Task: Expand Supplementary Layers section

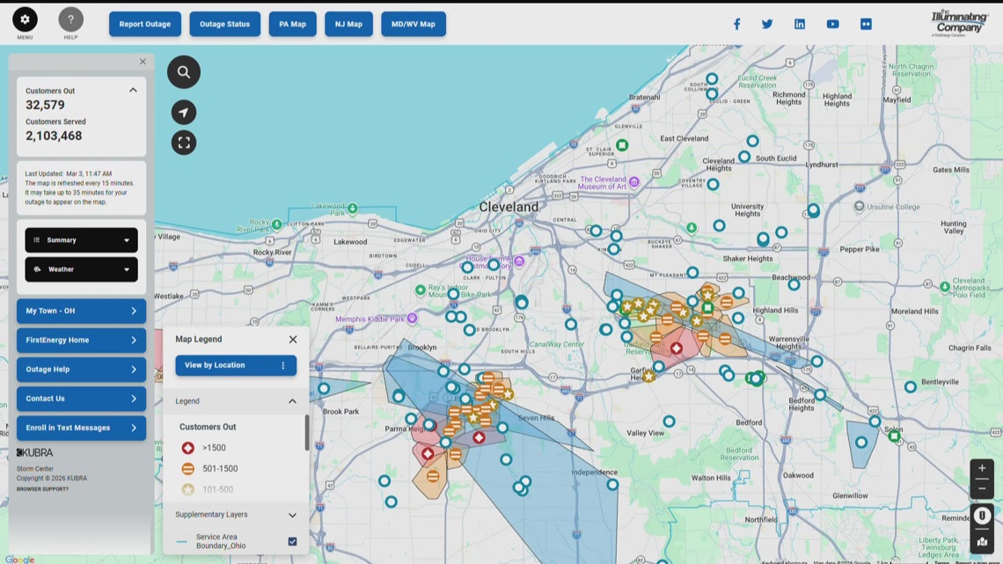Action: click(x=292, y=515)
